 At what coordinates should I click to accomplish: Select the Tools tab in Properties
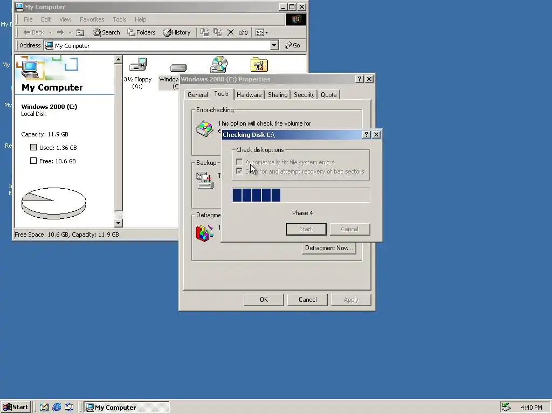click(x=221, y=94)
